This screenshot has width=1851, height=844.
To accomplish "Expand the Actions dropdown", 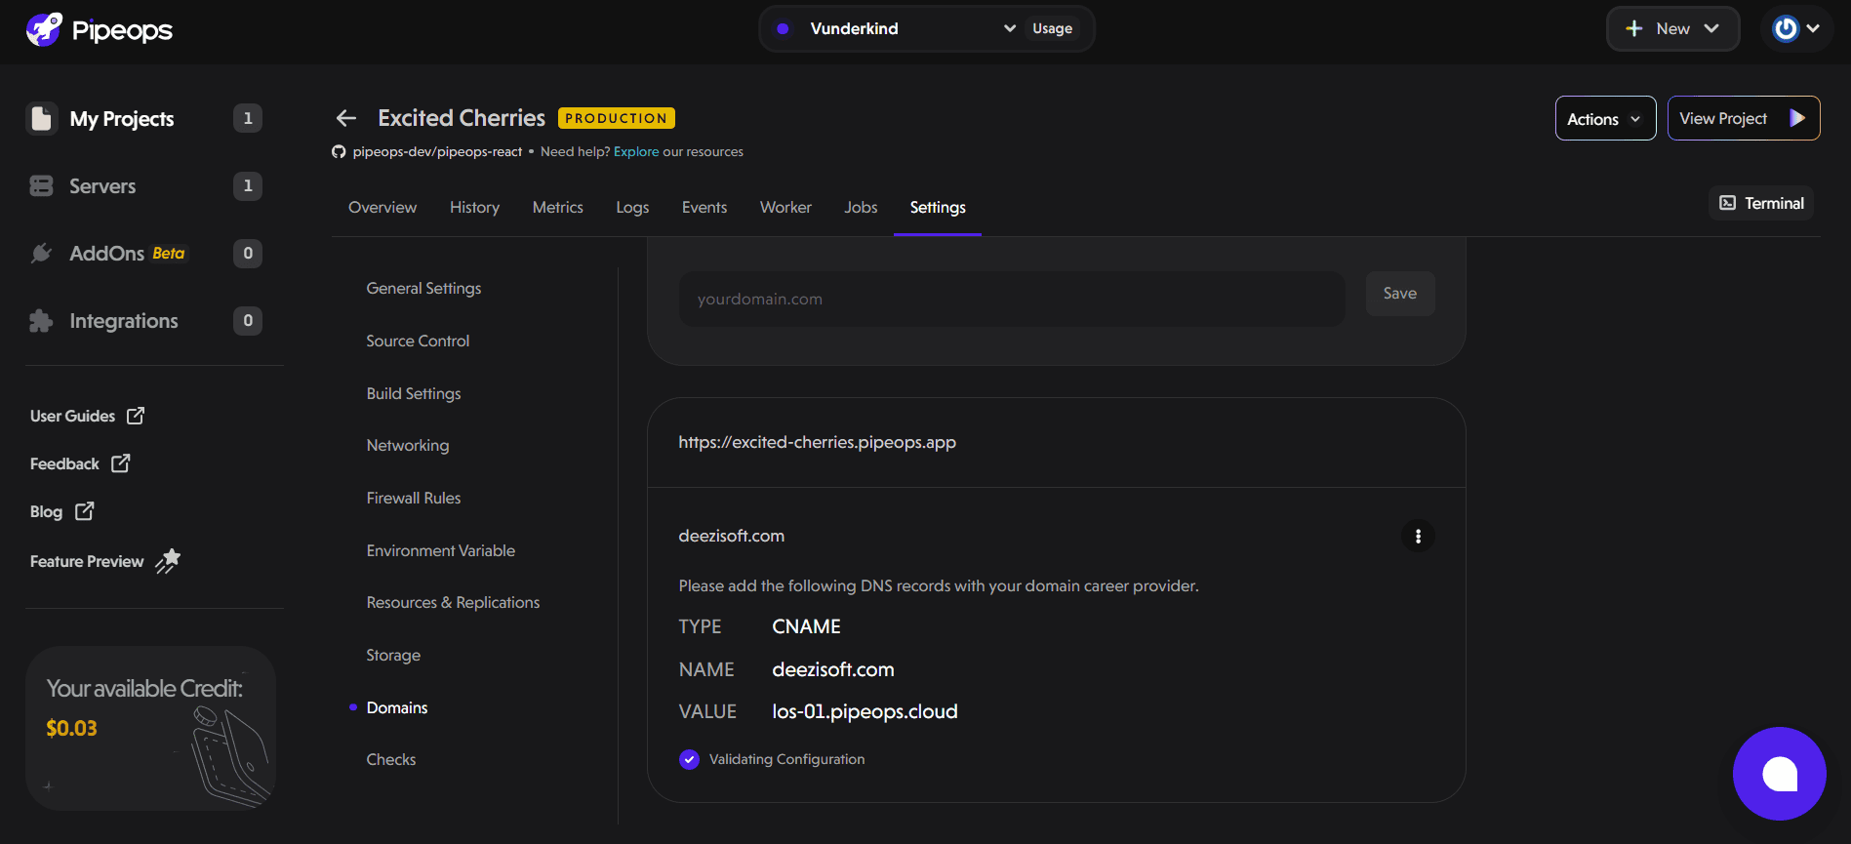I will 1605,118.
